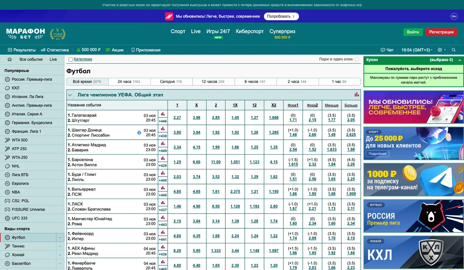
Task: Click the 500 000 ₽ prize toolbar item
Action: tap(89, 50)
